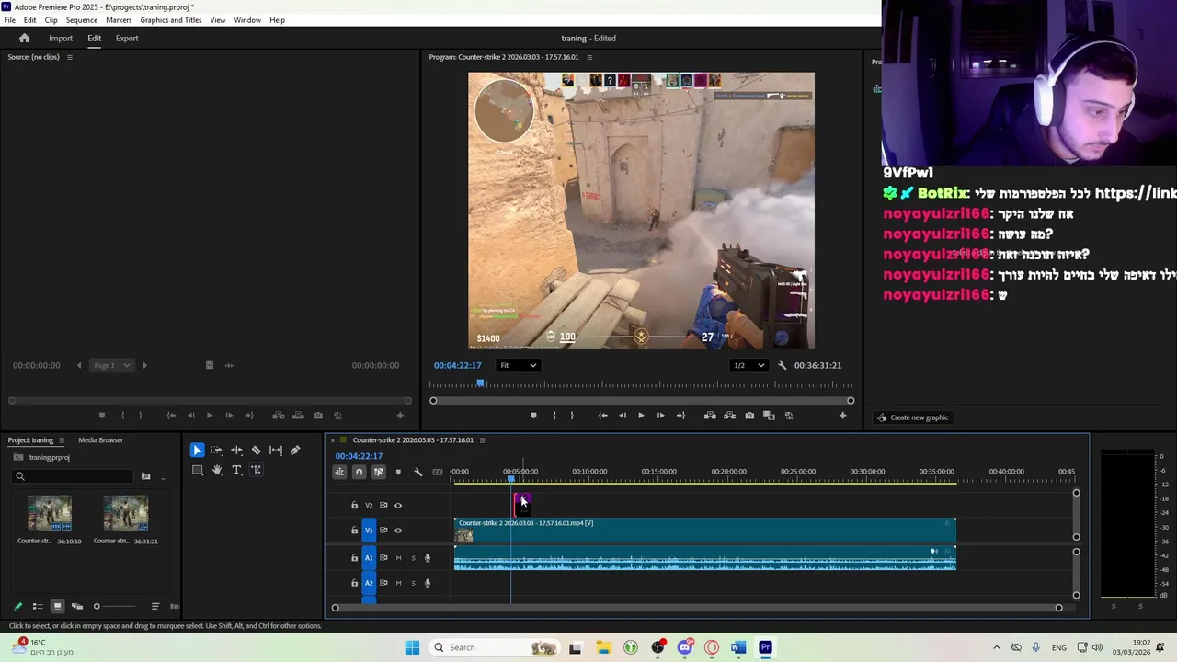Toggle V2 track output eye

(x=398, y=505)
